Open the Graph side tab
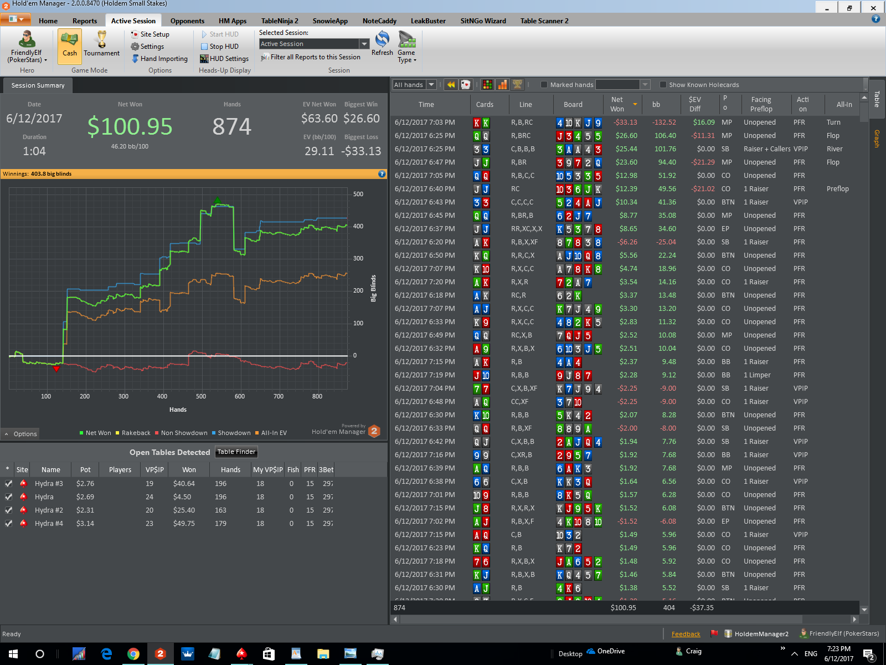This screenshot has height=665, width=886. coord(877,139)
